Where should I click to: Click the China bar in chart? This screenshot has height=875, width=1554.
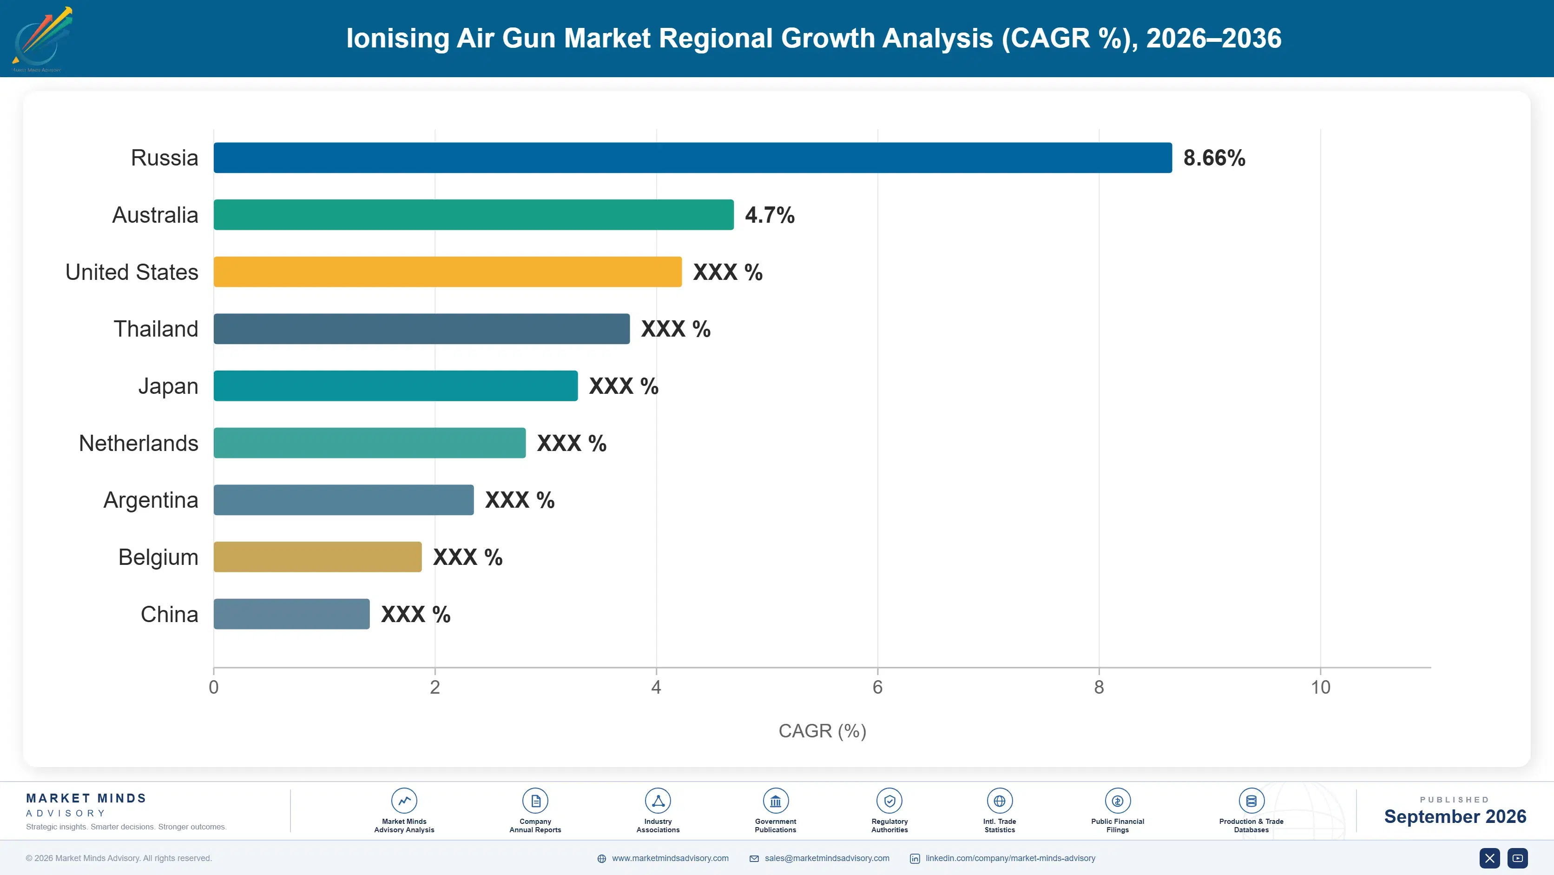(x=292, y=614)
